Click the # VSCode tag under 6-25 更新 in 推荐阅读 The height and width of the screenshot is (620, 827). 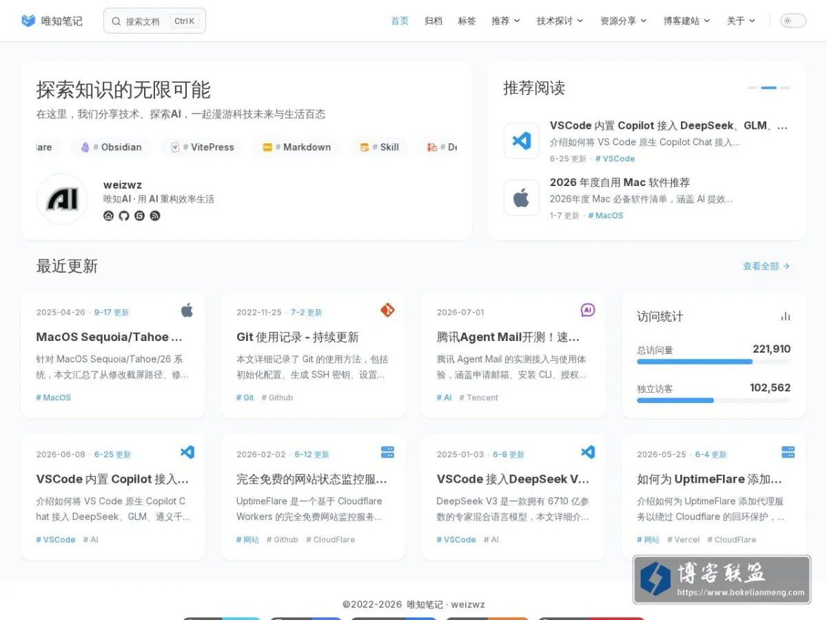(615, 158)
